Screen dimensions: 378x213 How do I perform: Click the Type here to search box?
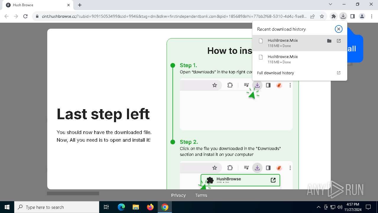coord(57,207)
